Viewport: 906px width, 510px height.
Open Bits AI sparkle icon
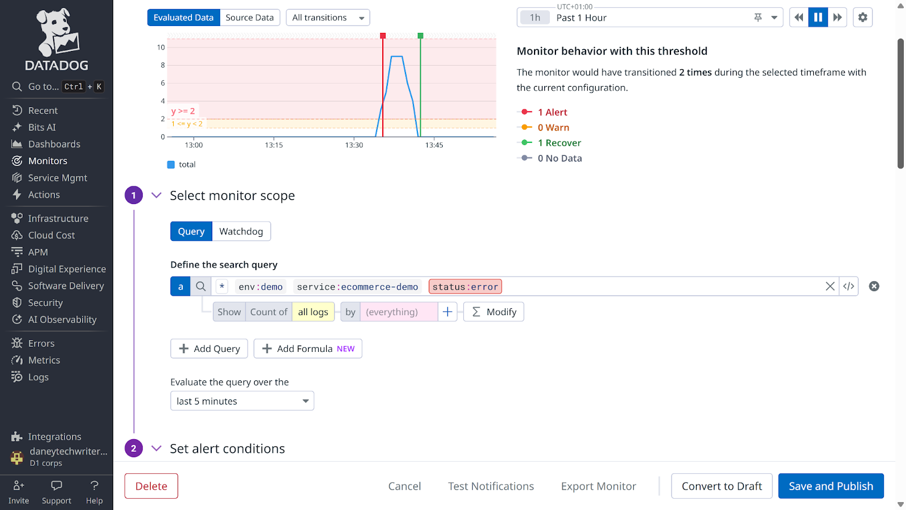point(17,127)
